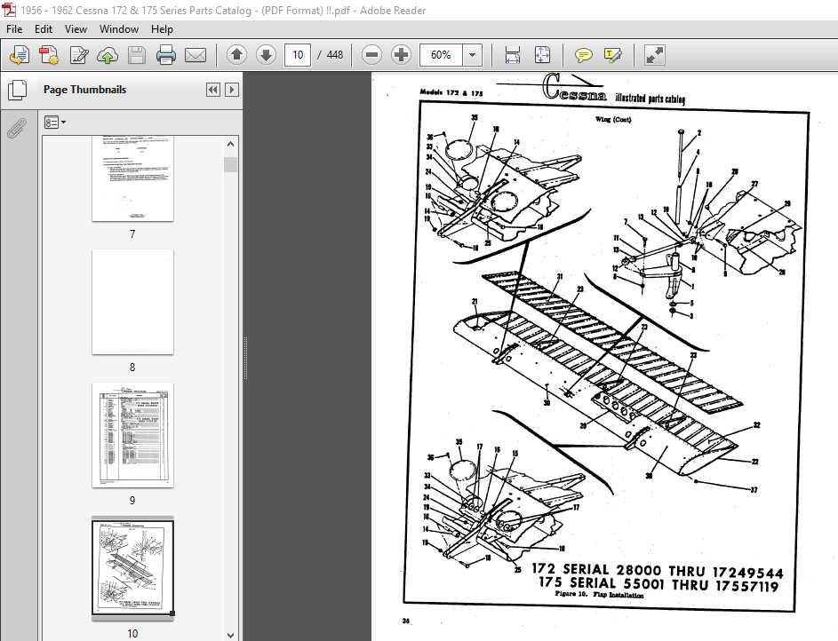
Task: Select the page 7 thumbnail
Action: tap(132, 178)
